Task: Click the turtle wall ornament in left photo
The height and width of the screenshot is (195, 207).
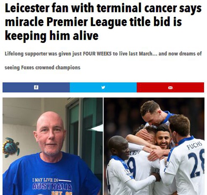Action: click(11, 147)
